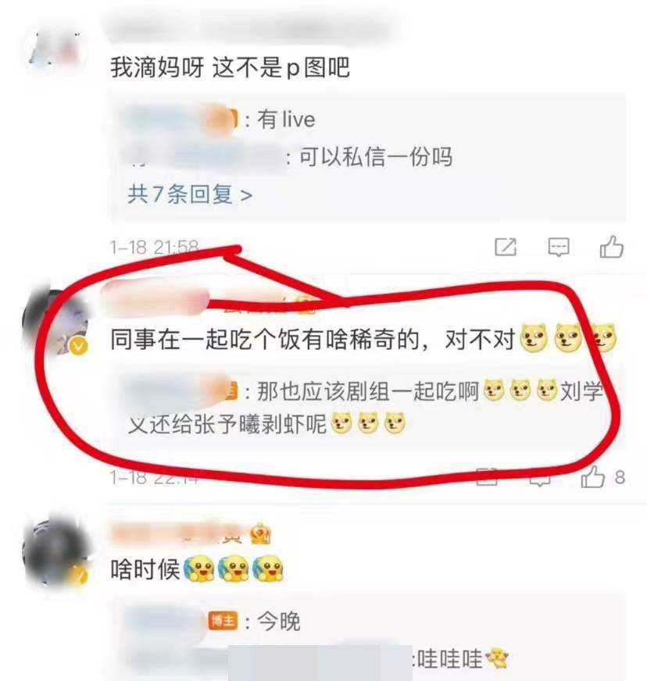Tap timestamp 1-18 21:58
The height and width of the screenshot is (681, 647).
(155, 248)
